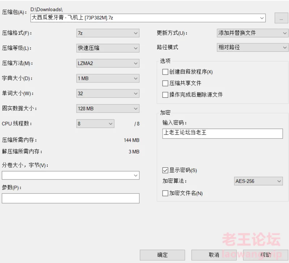Open the 加密算法 AES-256 dropdown
Viewport: 289px width, 263px height.
258,181
